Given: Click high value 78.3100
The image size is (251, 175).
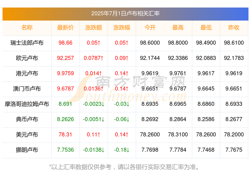Looking at the screenshot, I should [x=178, y=135].
